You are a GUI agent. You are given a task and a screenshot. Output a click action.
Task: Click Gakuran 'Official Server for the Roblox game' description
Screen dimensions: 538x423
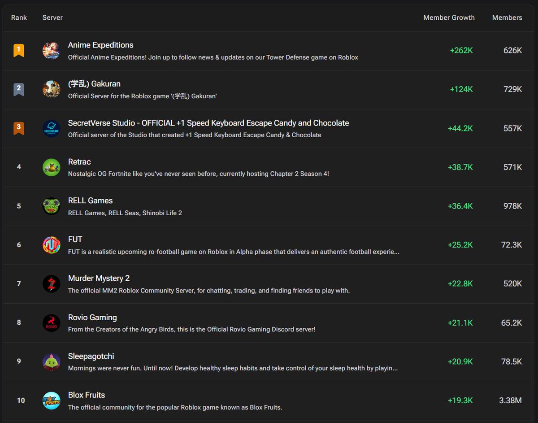[x=143, y=96]
